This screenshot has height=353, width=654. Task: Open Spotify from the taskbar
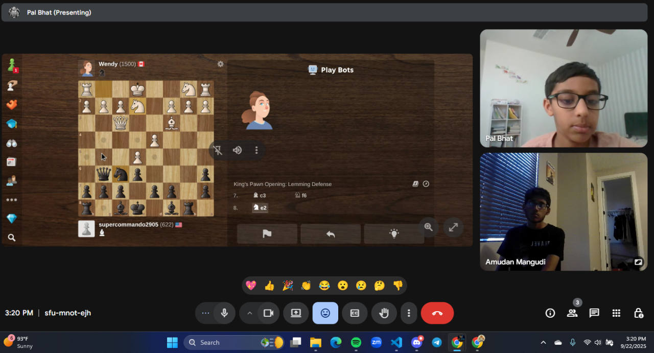(356, 342)
